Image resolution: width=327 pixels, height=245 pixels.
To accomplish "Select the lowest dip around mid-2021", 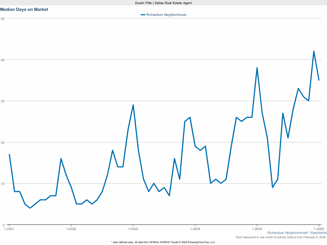I will click(30, 208).
